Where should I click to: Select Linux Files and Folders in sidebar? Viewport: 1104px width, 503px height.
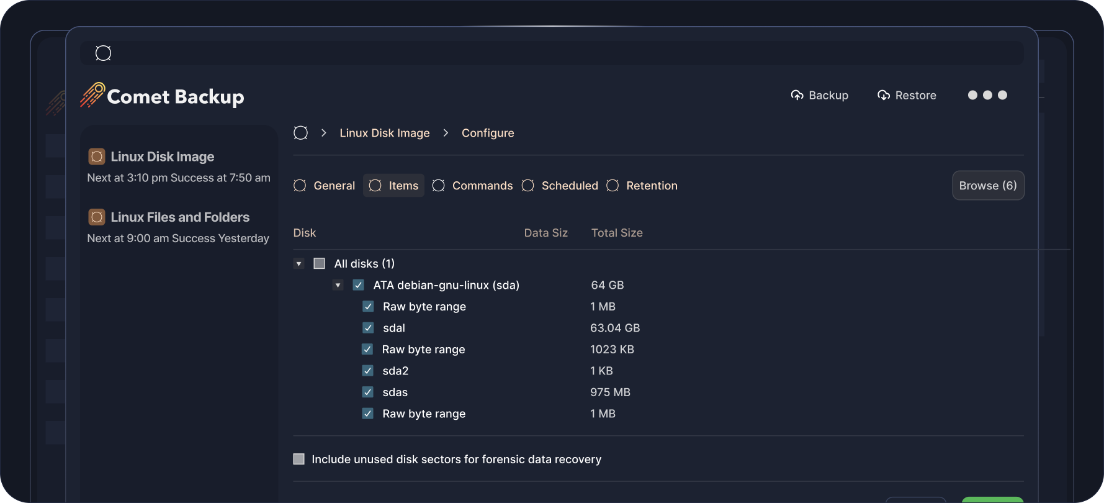pos(179,227)
